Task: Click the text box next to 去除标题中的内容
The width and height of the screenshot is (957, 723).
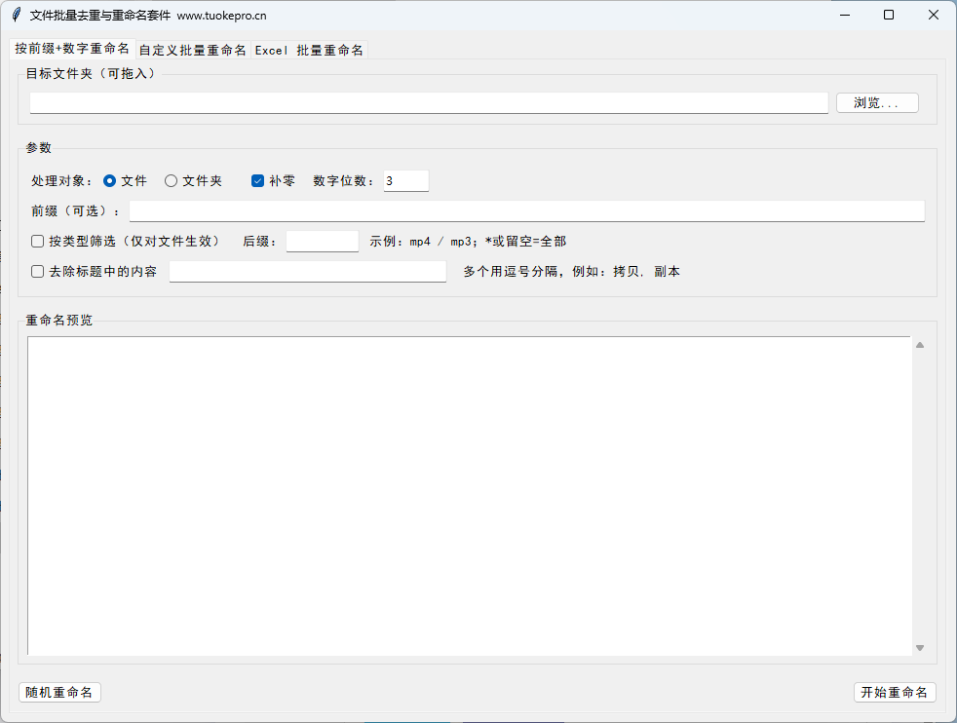Action: [x=307, y=271]
